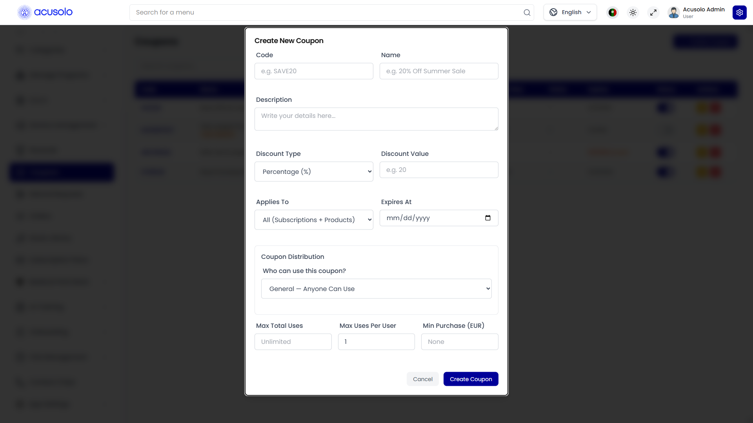This screenshot has height=423, width=753.
Task: Click the Expires At date field
Action: tap(439, 218)
